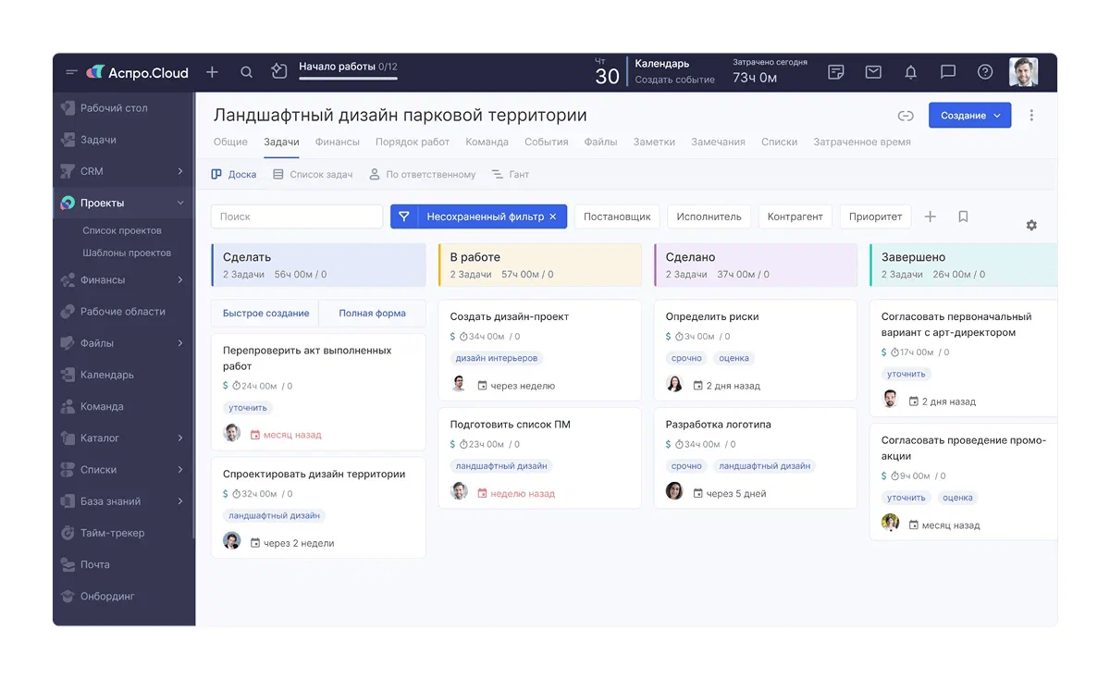Image resolution: width=1110 pixels, height=679 pixels.
Task: Click the Исполнитель filter button
Action: pyautogui.click(x=709, y=216)
